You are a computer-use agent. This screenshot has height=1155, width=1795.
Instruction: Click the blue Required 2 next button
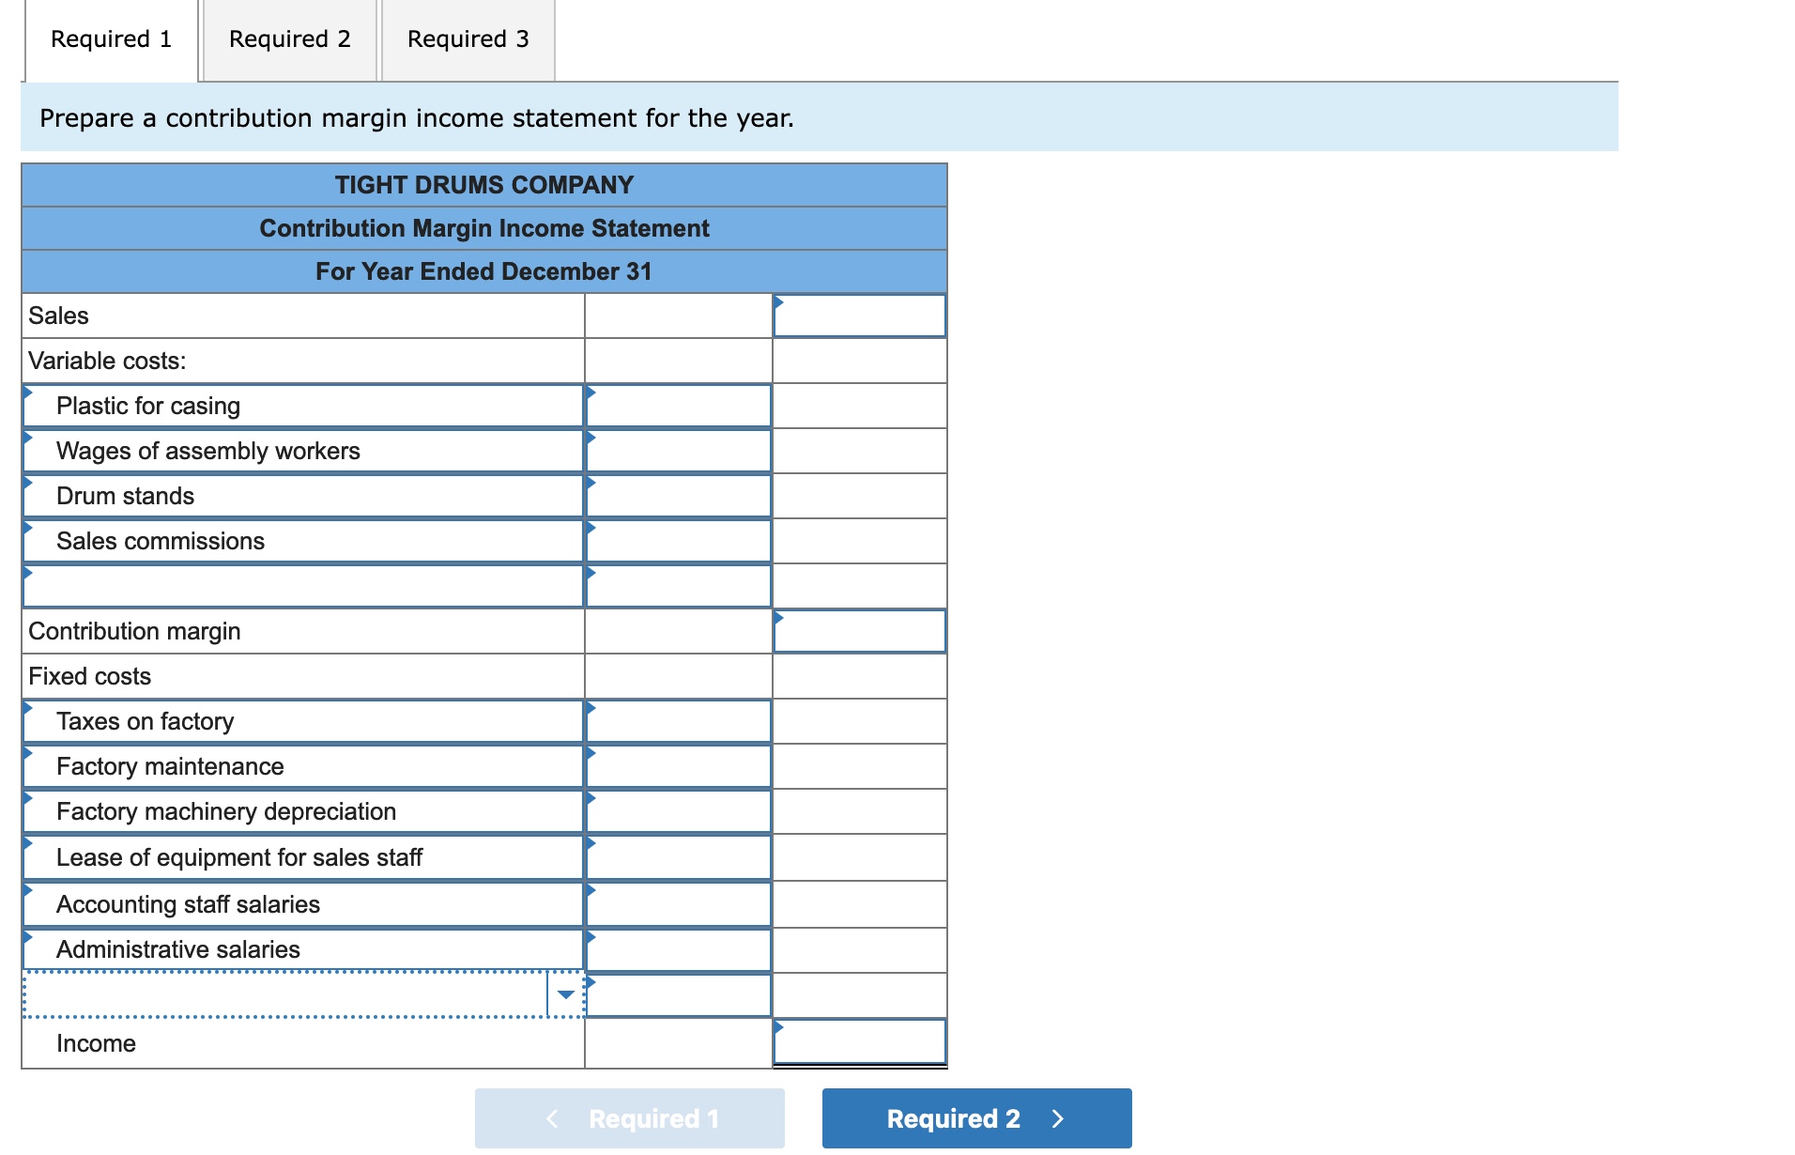point(976,1117)
